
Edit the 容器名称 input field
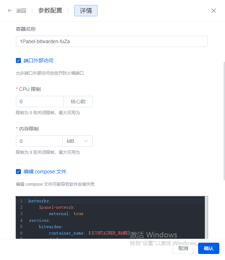coord(111,41)
